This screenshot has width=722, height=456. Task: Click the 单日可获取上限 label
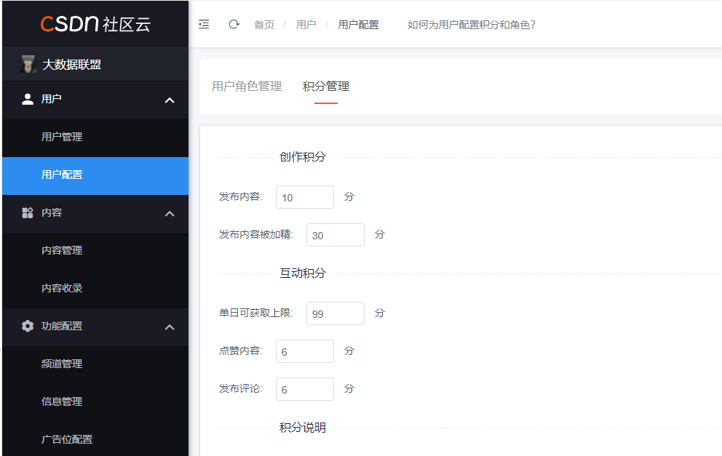click(x=255, y=313)
